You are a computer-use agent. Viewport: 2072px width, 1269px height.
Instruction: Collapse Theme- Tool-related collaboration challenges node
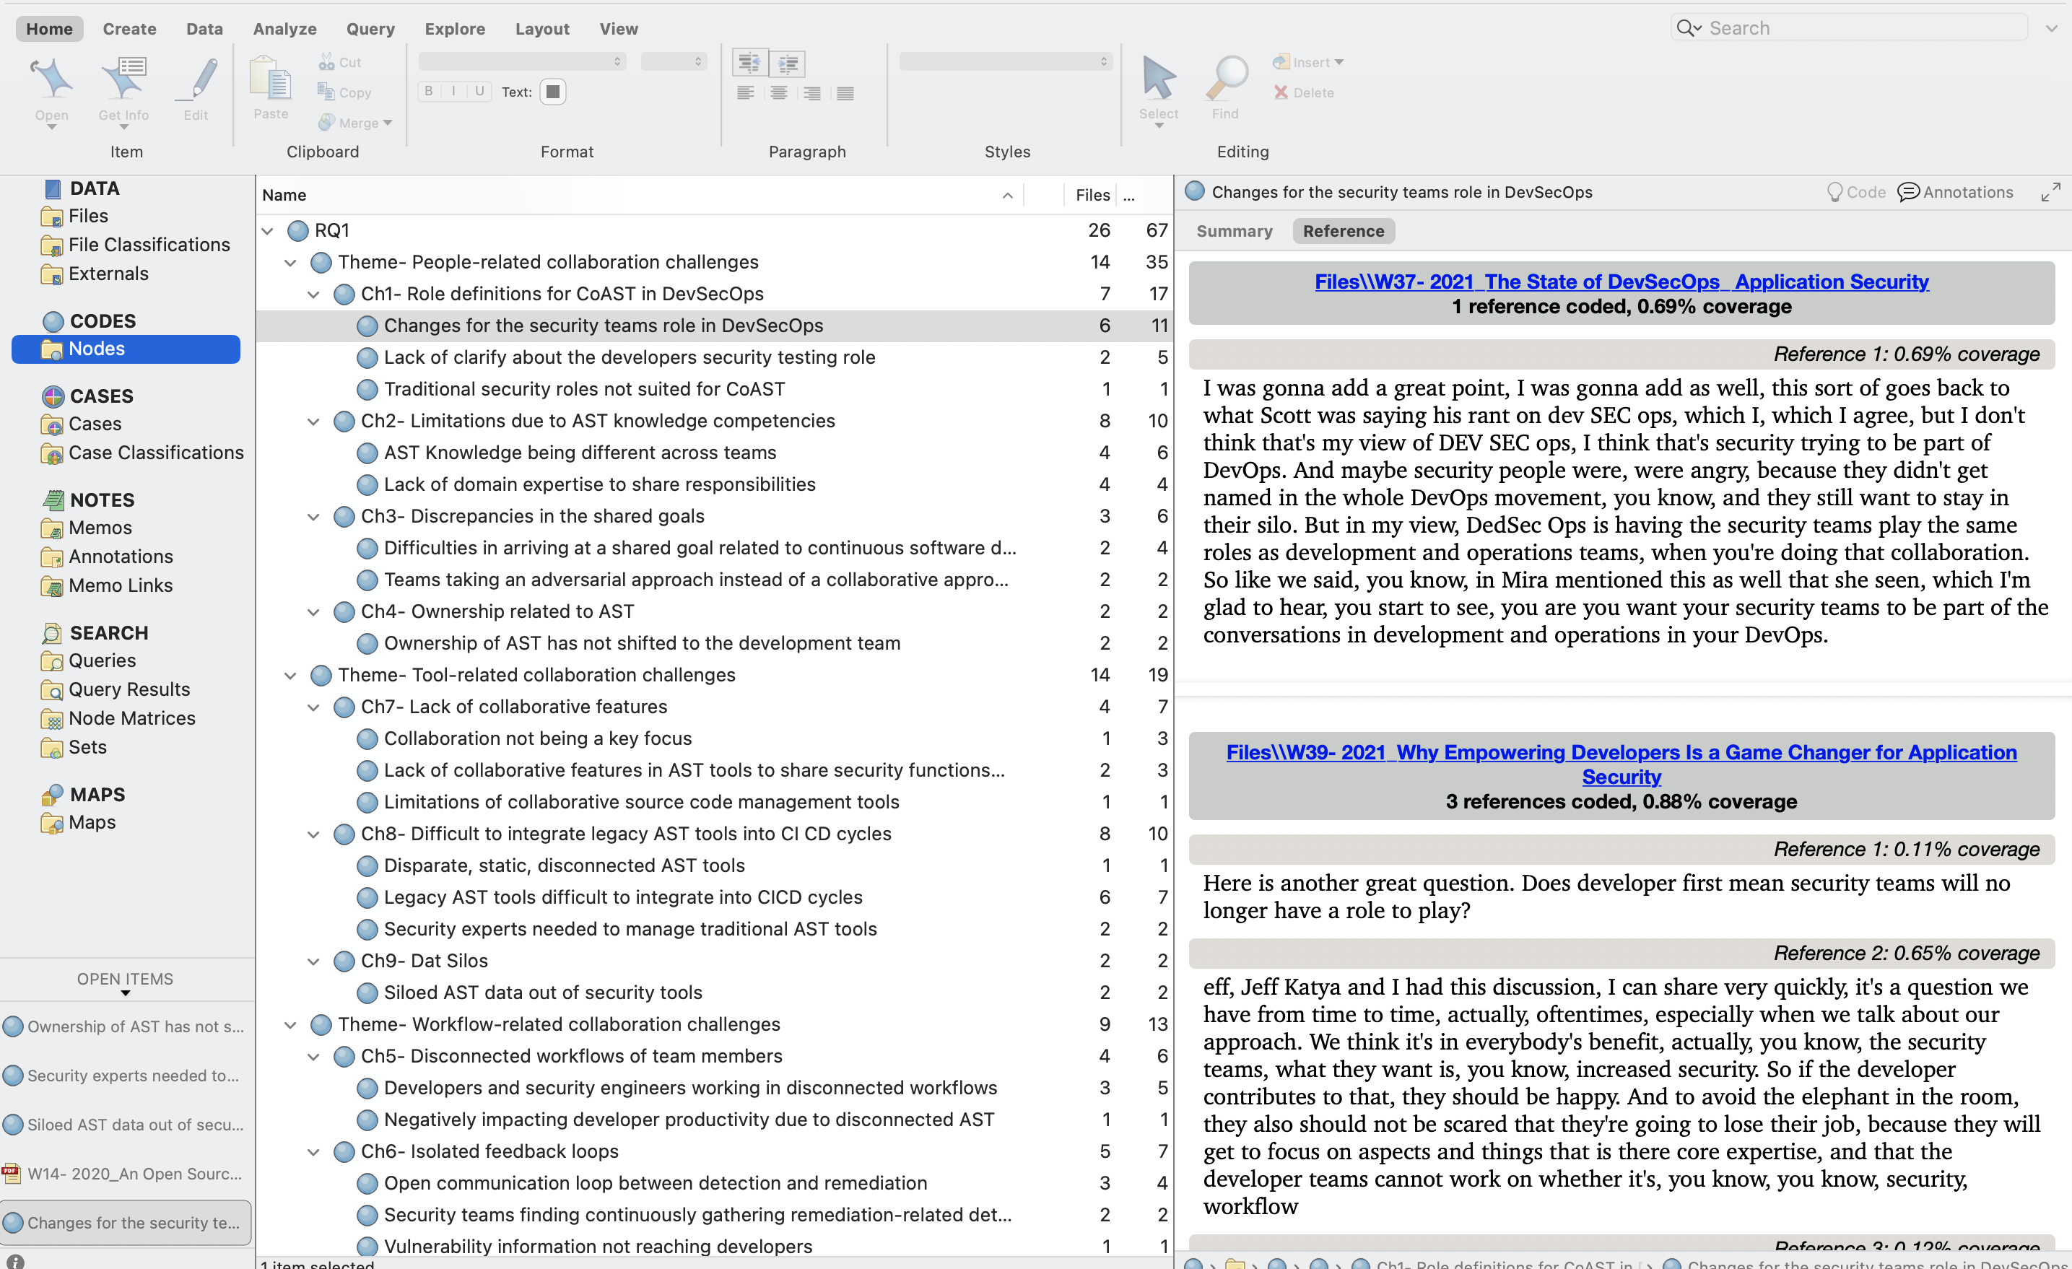290,676
